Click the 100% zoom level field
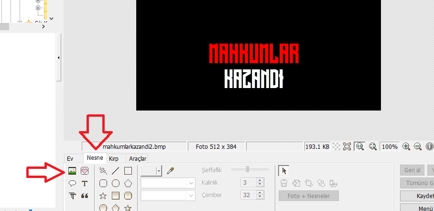The image size is (434, 211). [x=390, y=146]
